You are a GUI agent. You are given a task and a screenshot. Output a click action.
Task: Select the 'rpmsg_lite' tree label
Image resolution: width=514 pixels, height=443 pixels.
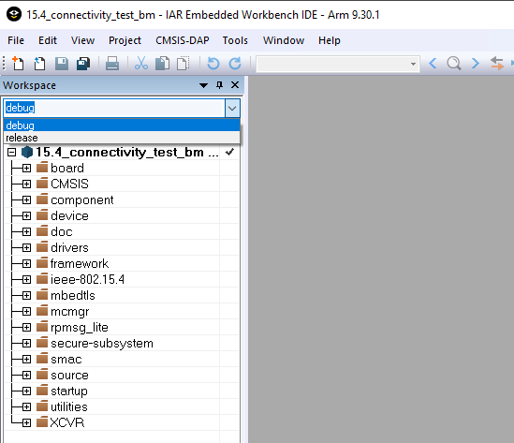(x=80, y=328)
